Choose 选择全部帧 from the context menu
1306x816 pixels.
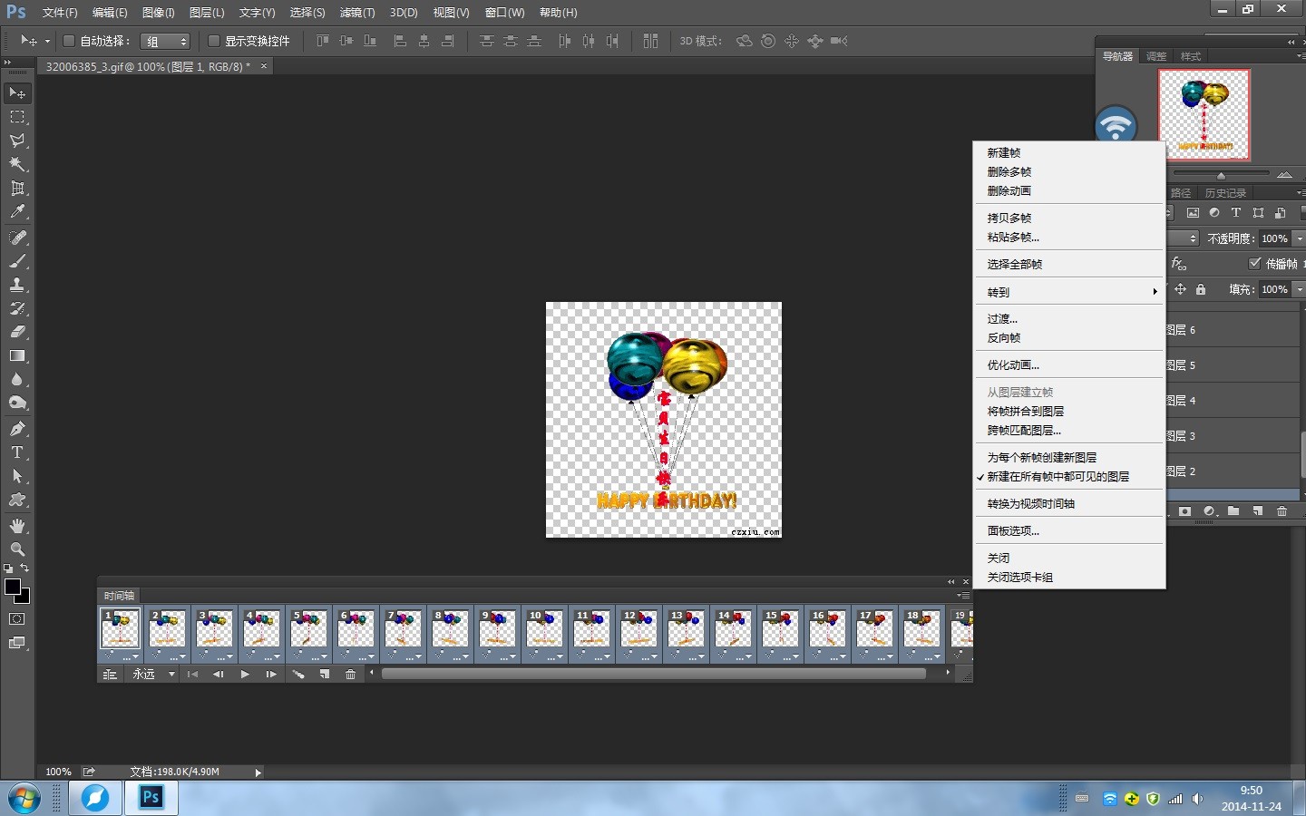(1015, 264)
